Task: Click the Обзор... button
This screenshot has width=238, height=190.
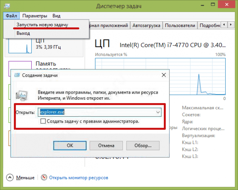Action: [143, 146]
